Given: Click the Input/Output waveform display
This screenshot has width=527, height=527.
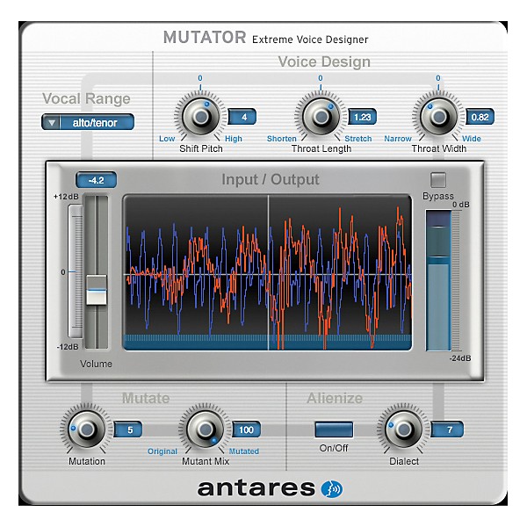Looking at the screenshot, I should point(268,272).
